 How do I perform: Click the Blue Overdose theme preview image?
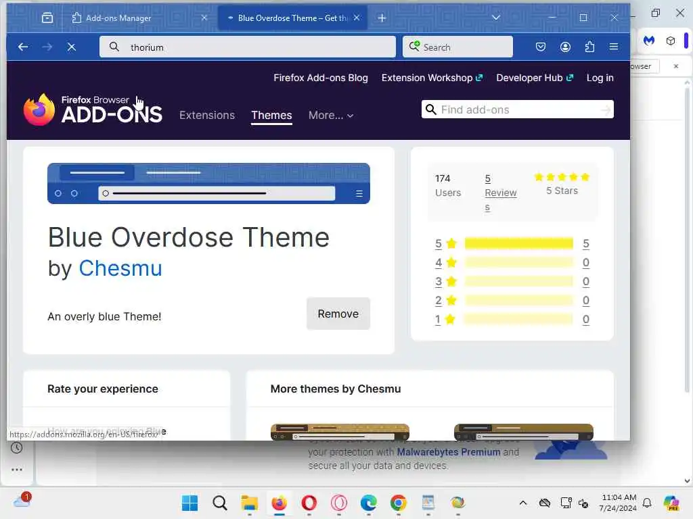click(x=208, y=184)
